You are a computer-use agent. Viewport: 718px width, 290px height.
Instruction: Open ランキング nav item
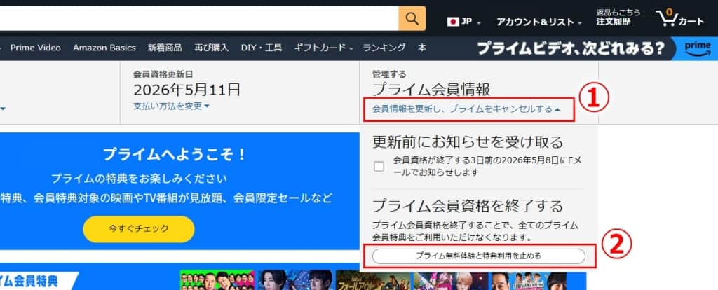pyautogui.click(x=384, y=48)
